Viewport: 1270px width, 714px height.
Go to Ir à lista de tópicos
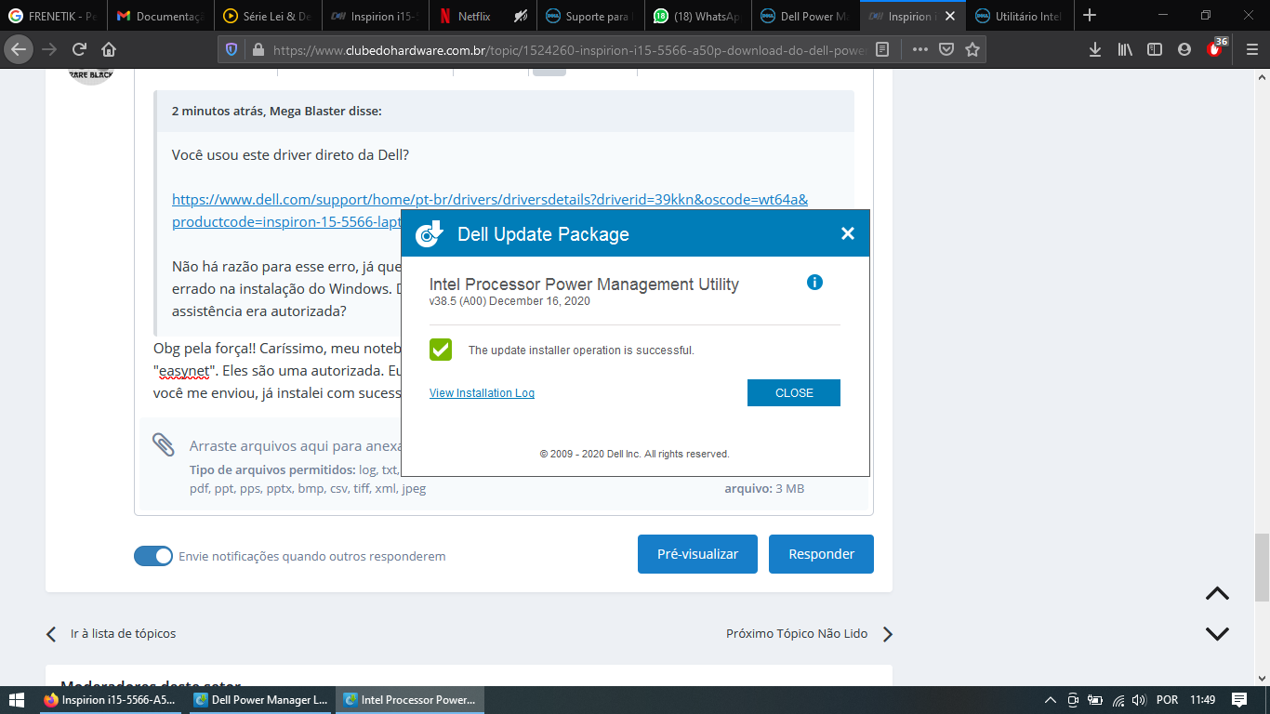pos(112,634)
